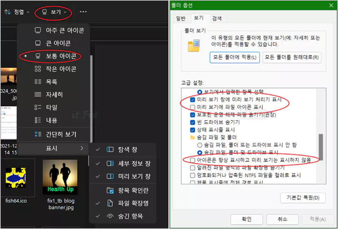The image size is (338, 229).
Task: Uncheck 상태 표시줄 표시
Action: [193, 130]
